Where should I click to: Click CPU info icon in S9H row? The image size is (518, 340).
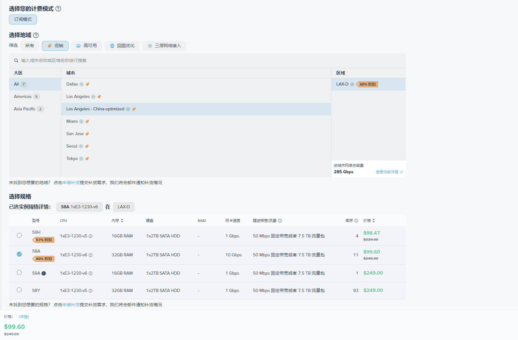coord(91,236)
